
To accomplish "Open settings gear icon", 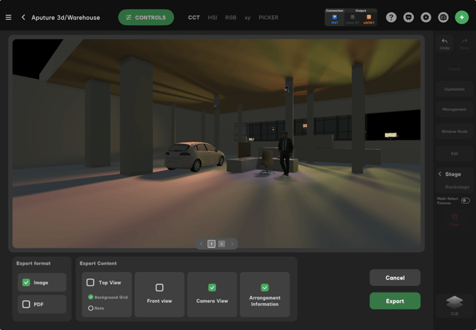I will coord(426,18).
